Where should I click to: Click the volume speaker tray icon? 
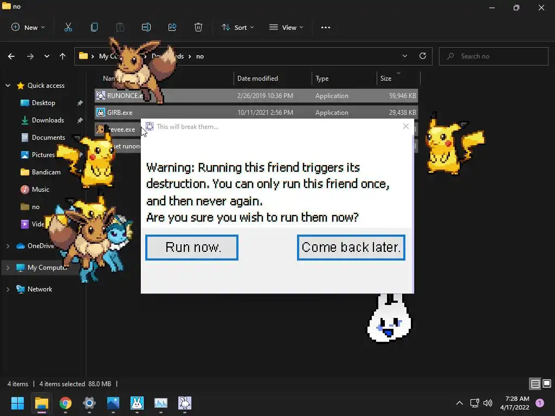tap(488, 403)
